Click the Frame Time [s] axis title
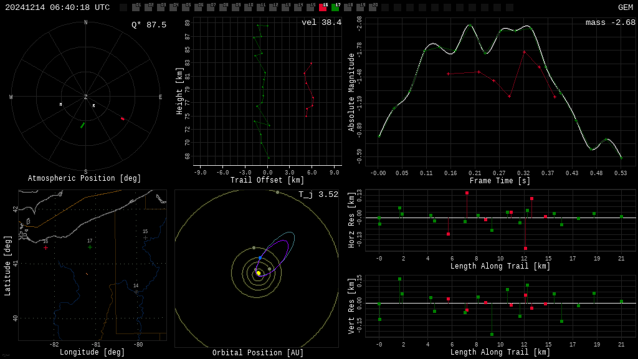 click(x=500, y=181)
